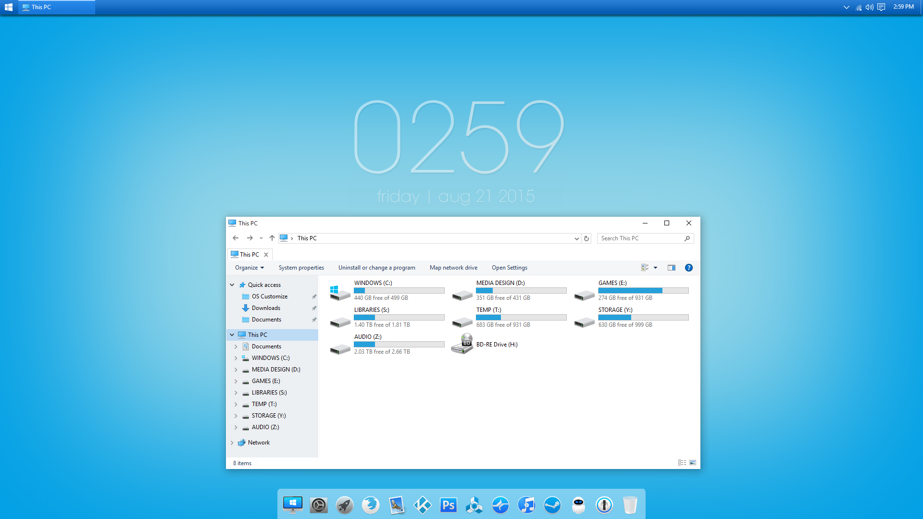Image resolution: width=923 pixels, height=519 pixels.
Task: Select System properties button
Action: (301, 267)
